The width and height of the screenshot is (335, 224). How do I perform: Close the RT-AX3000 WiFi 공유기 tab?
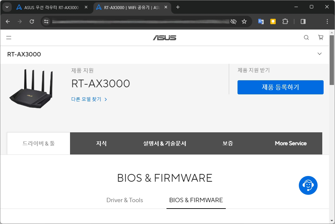166,7
